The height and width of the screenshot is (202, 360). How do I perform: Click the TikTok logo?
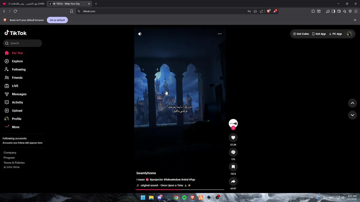pyautogui.click(x=15, y=33)
